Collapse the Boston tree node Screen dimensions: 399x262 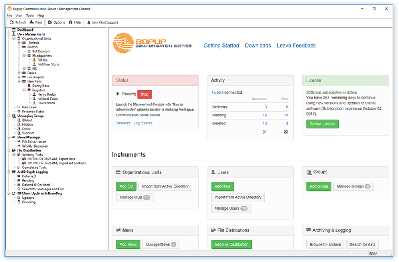[x=19, y=47]
